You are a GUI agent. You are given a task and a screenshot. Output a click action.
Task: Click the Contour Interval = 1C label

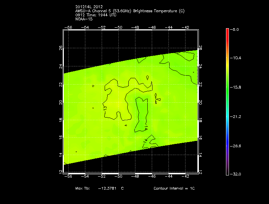coord(174,188)
